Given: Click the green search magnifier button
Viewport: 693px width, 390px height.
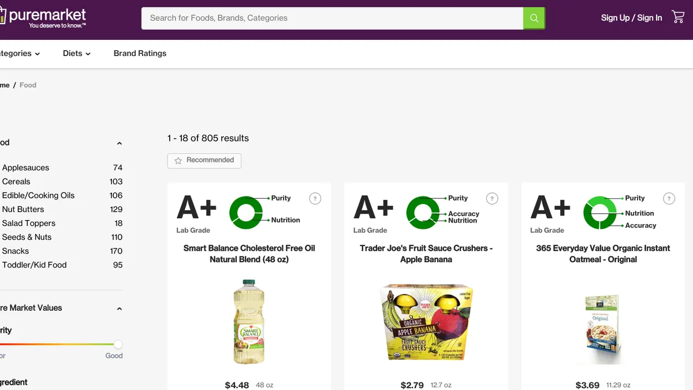Looking at the screenshot, I should click(534, 18).
